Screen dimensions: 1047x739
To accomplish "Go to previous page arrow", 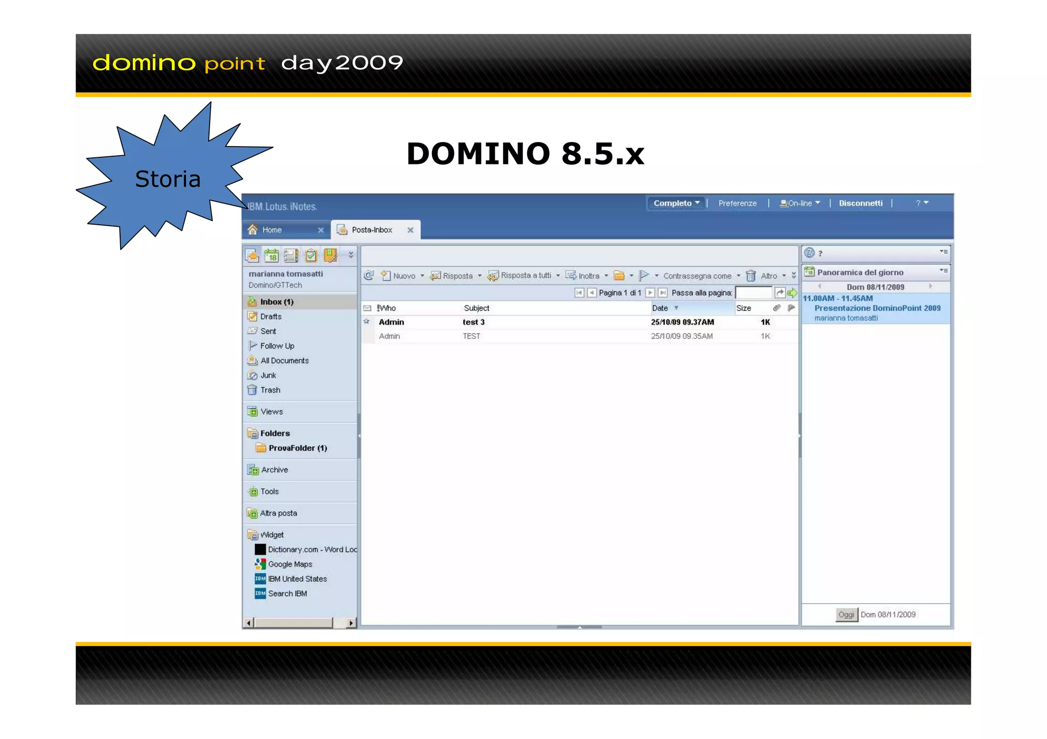I will [x=591, y=293].
